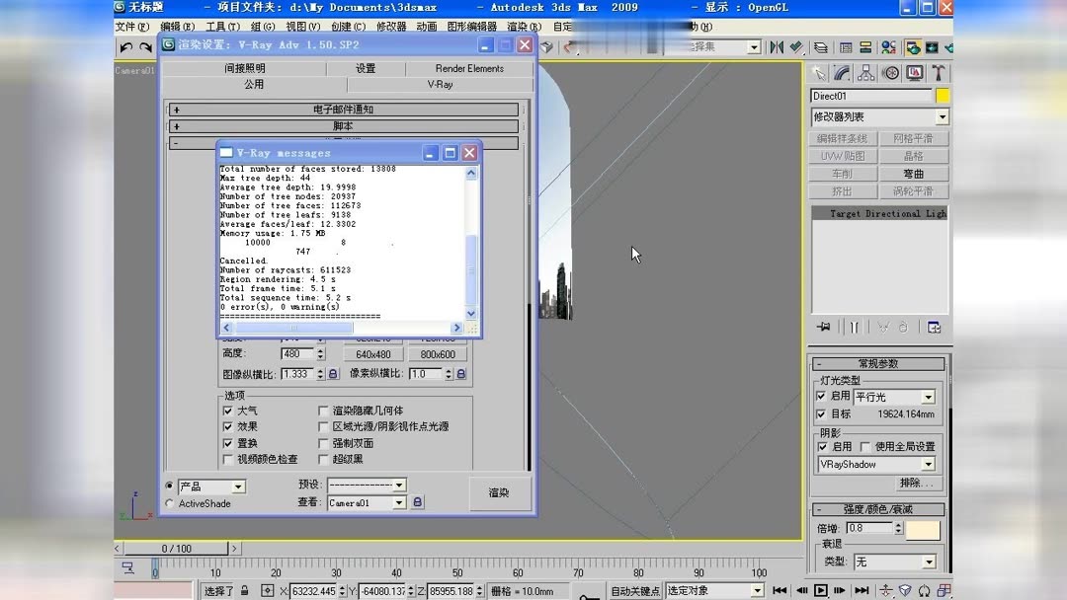The height and width of the screenshot is (600, 1067).
Task: Enable the 强制双面 checkbox
Action: (x=323, y=442)
